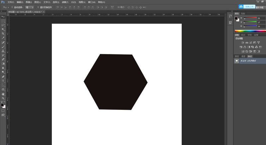Select the Zoom magnifier tool

pyautogui.click(x=3, y=98)
